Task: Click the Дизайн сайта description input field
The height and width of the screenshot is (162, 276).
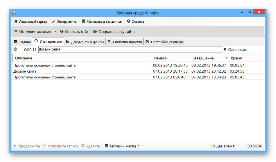Action: [x=130, y=50]
